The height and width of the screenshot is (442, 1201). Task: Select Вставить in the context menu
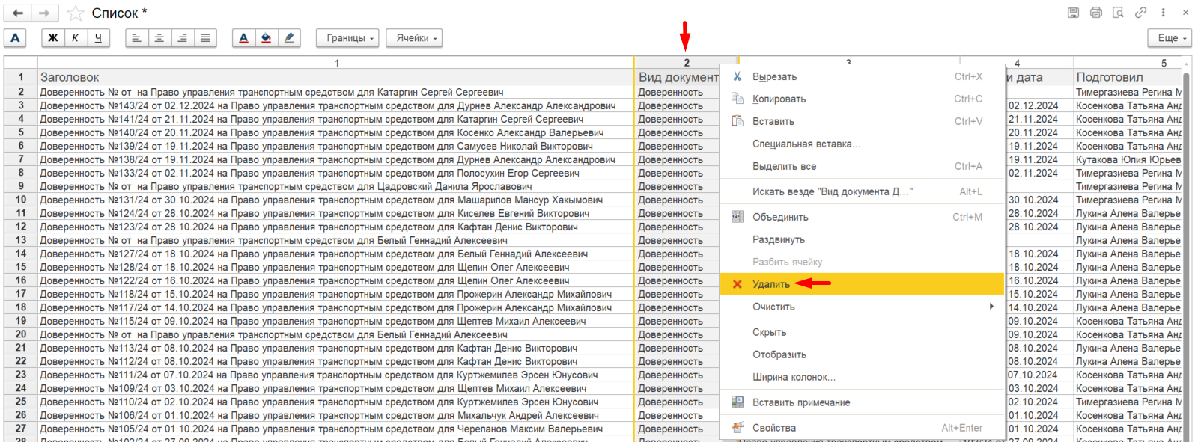[x=862, y=121]
